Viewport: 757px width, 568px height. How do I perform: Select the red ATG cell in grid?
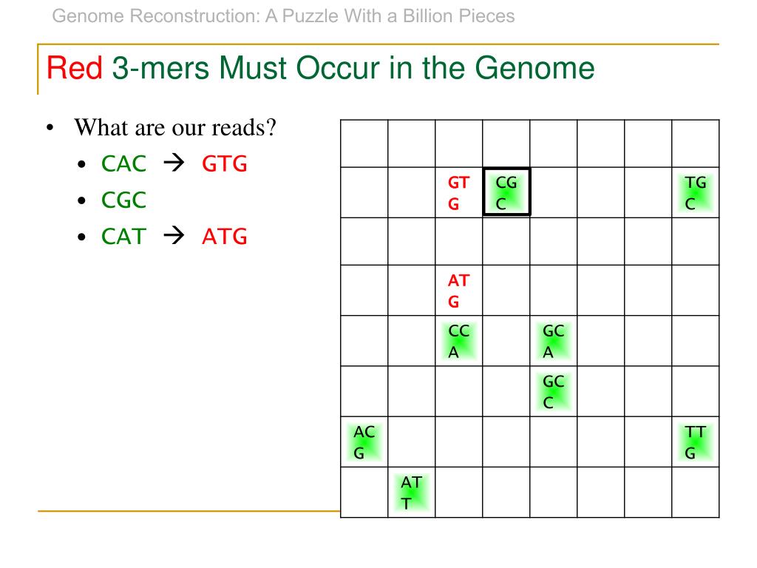458,290
